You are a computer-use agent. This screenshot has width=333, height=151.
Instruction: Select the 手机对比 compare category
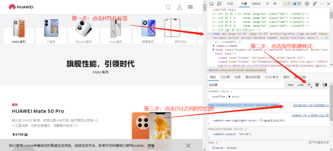pyautogui.click(x=180, y=31)
